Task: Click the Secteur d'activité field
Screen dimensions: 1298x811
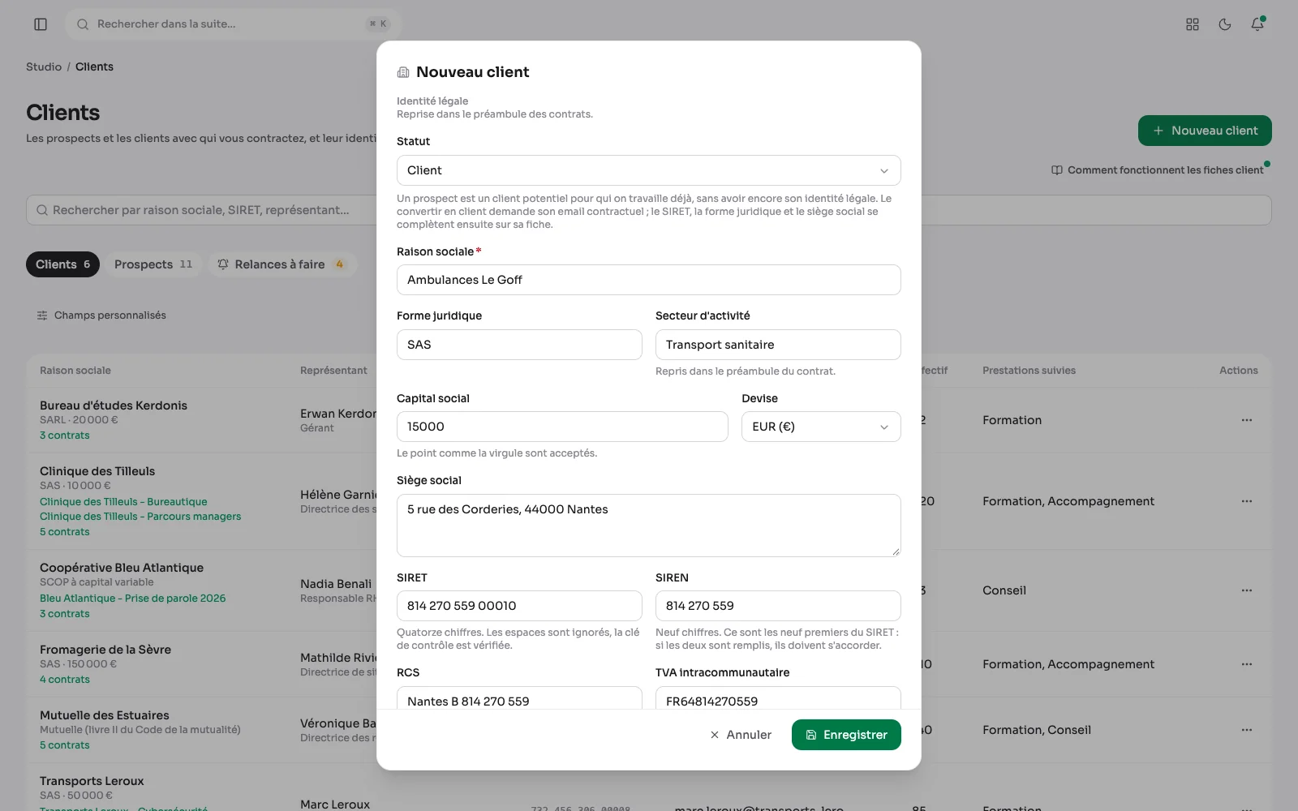Action: 778,345
